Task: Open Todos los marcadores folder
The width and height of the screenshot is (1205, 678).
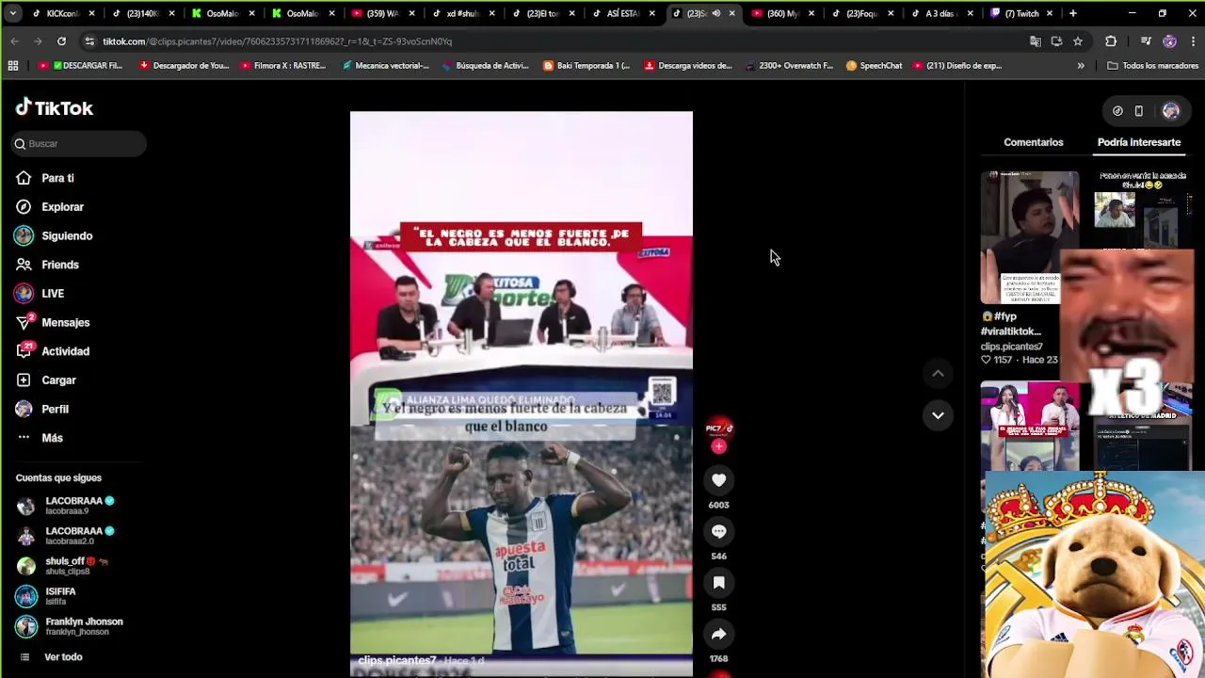Action: tap(1153, 66)
